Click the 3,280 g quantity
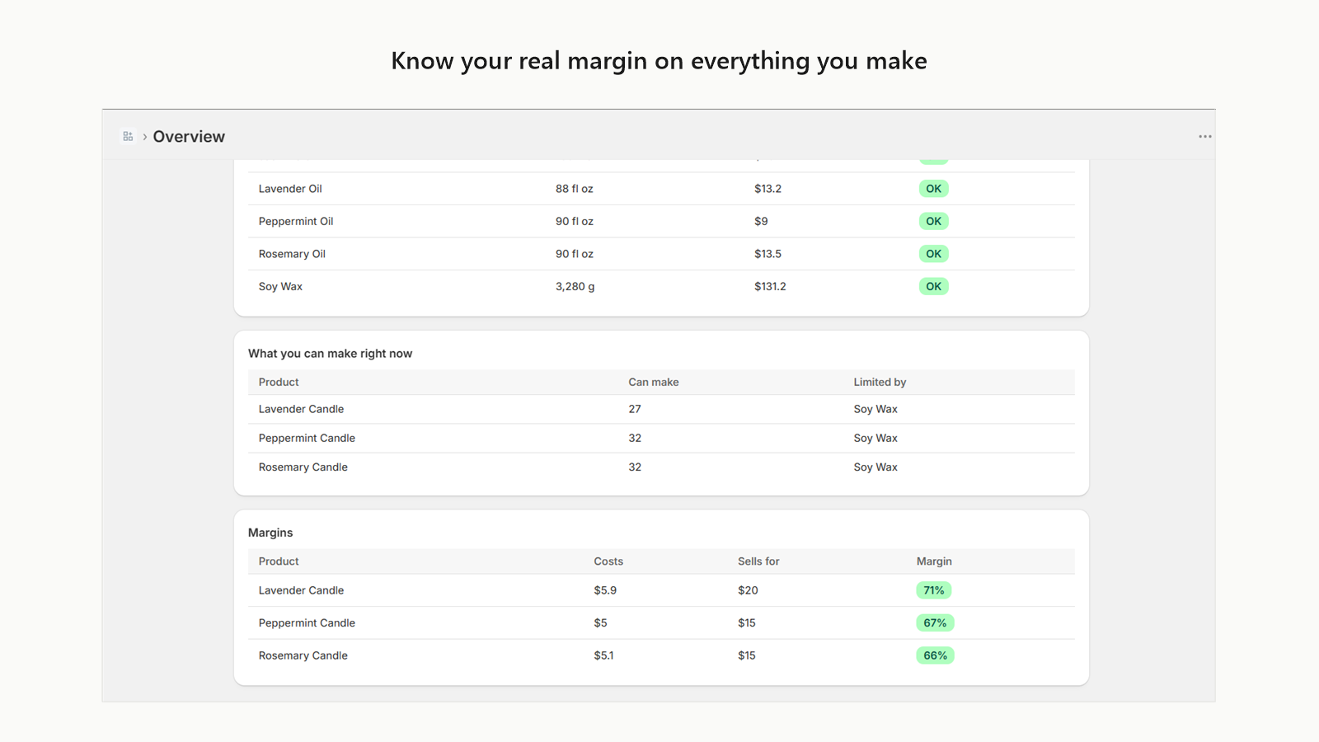Viewport: 1319px width, 742px height. [x=575, y=286]
